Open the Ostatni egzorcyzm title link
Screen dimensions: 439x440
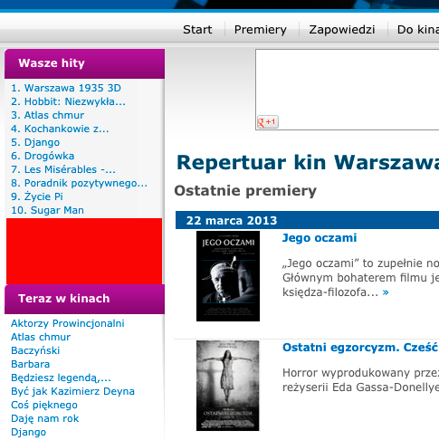[360, 348]
